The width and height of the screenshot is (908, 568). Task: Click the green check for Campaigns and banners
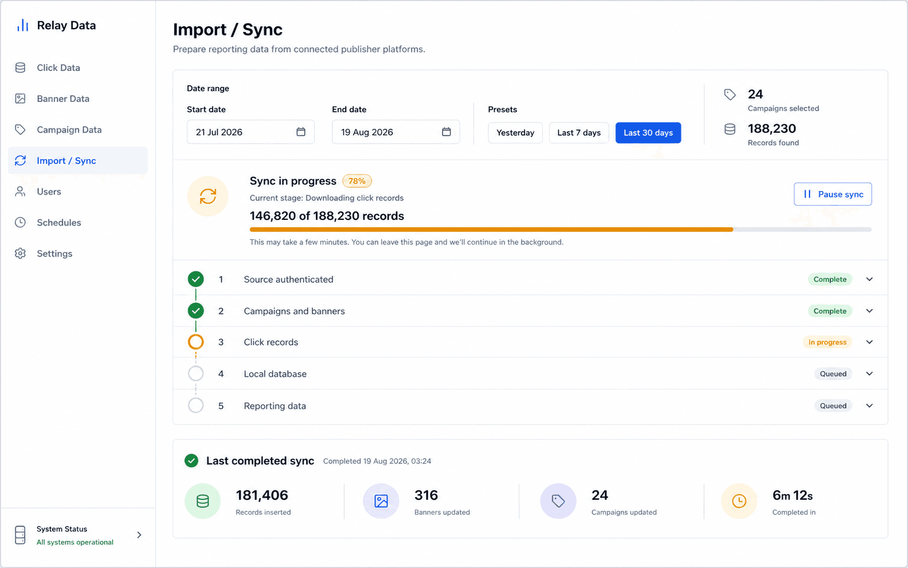(x=196, y=311)
